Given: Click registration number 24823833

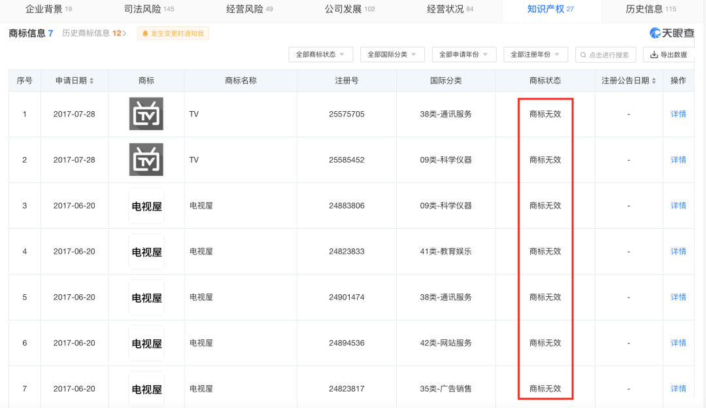Looking at the screenshot, I should pyautogui.click(x=346, y=251).
